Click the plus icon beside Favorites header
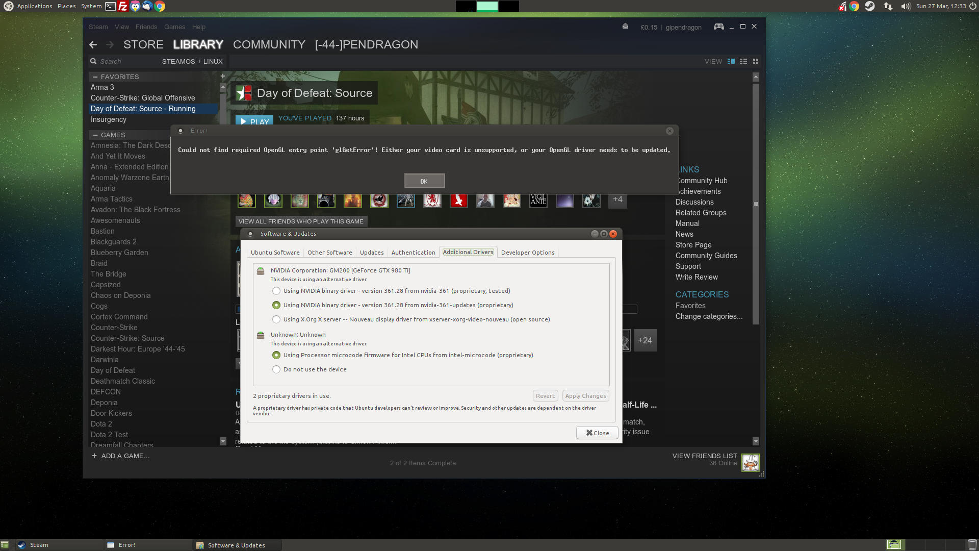The image size is (979, 551). click(223, 77)
